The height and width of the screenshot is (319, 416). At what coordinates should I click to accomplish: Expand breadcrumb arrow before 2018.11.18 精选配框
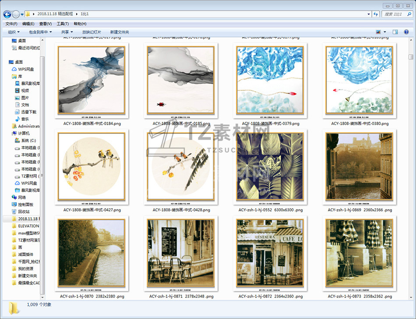tap(34, 14)
